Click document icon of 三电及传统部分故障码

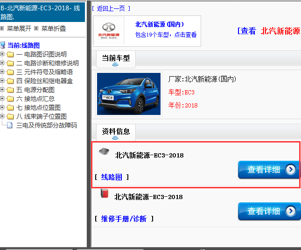click(10, 125)
